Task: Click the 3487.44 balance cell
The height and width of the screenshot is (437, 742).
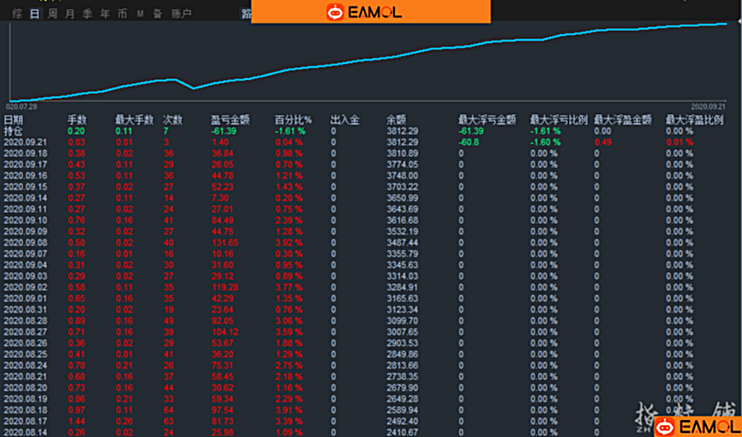Action: click(402, 242)
